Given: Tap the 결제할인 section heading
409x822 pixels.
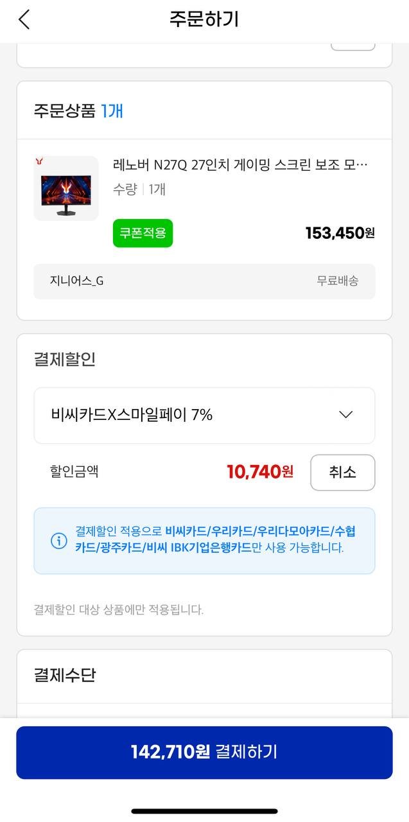Looking at the screenshot, I should pyautogui.click(x=65, y=359).
